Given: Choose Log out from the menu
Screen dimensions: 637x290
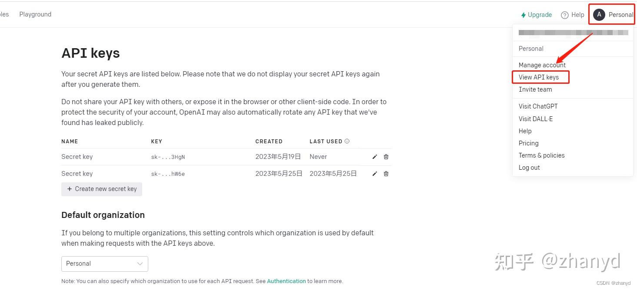Looking at the screenshot, I should (529, 168).
